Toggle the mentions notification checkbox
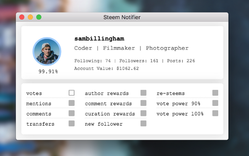This screenshot has width=249, height=156. 72,103
